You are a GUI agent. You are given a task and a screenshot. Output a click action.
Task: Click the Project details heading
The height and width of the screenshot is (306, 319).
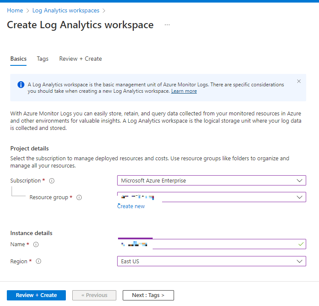(30, 149)
